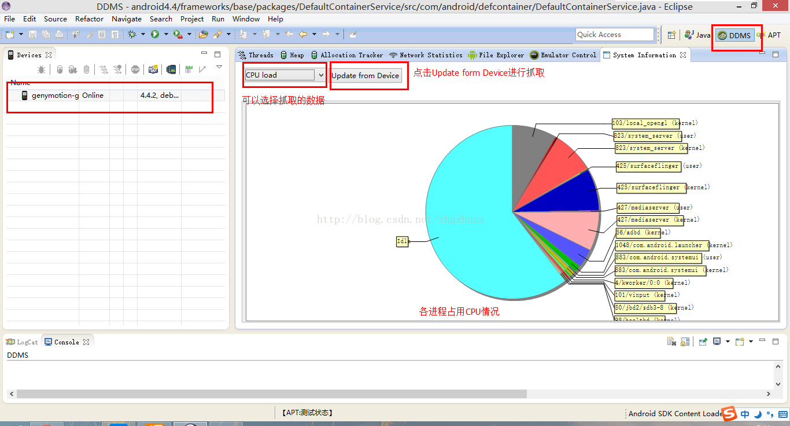
Task: Click the Forward navigation arrow icon
Action: 326,34
